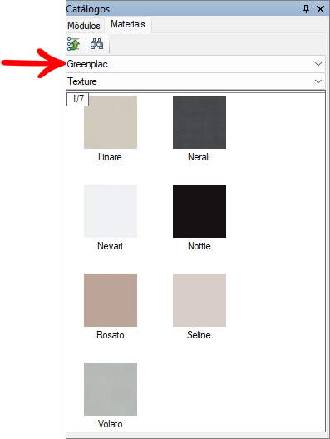This screenshot has height=439, width=330.
Task: Pick the Nevari white swatch
Action: (x=111, y=211)
